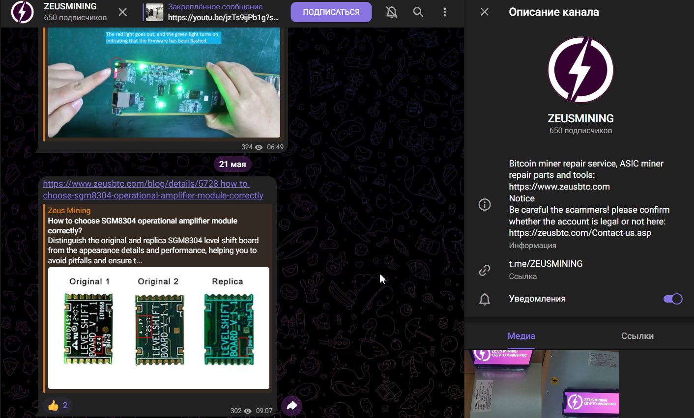Click the Закреплённое сообщение label
This screenshot has height=418, width=694.
click(x=215, y=7)
